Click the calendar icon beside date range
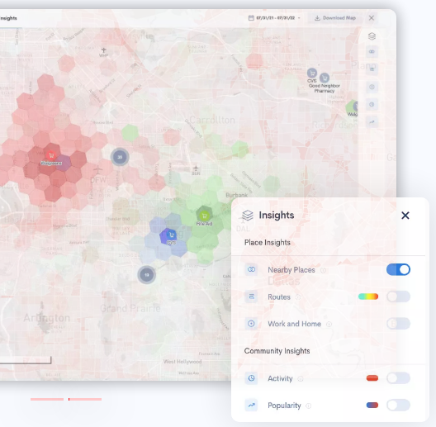The width and height of the screenshot is (436, 427). coord(251,18)
